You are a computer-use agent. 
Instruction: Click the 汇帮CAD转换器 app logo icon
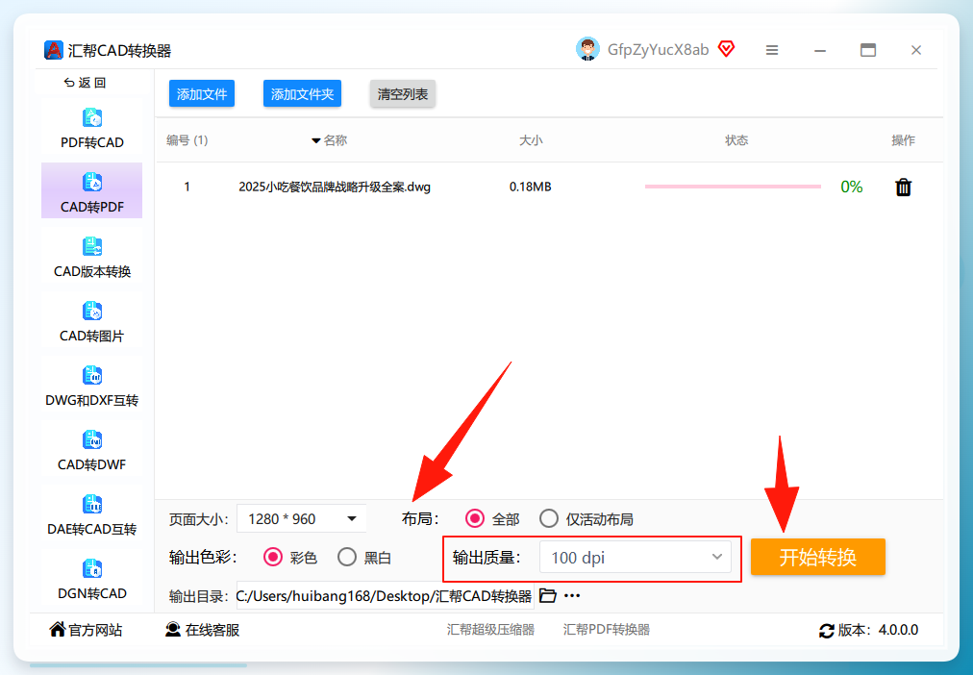click(54, 50)
